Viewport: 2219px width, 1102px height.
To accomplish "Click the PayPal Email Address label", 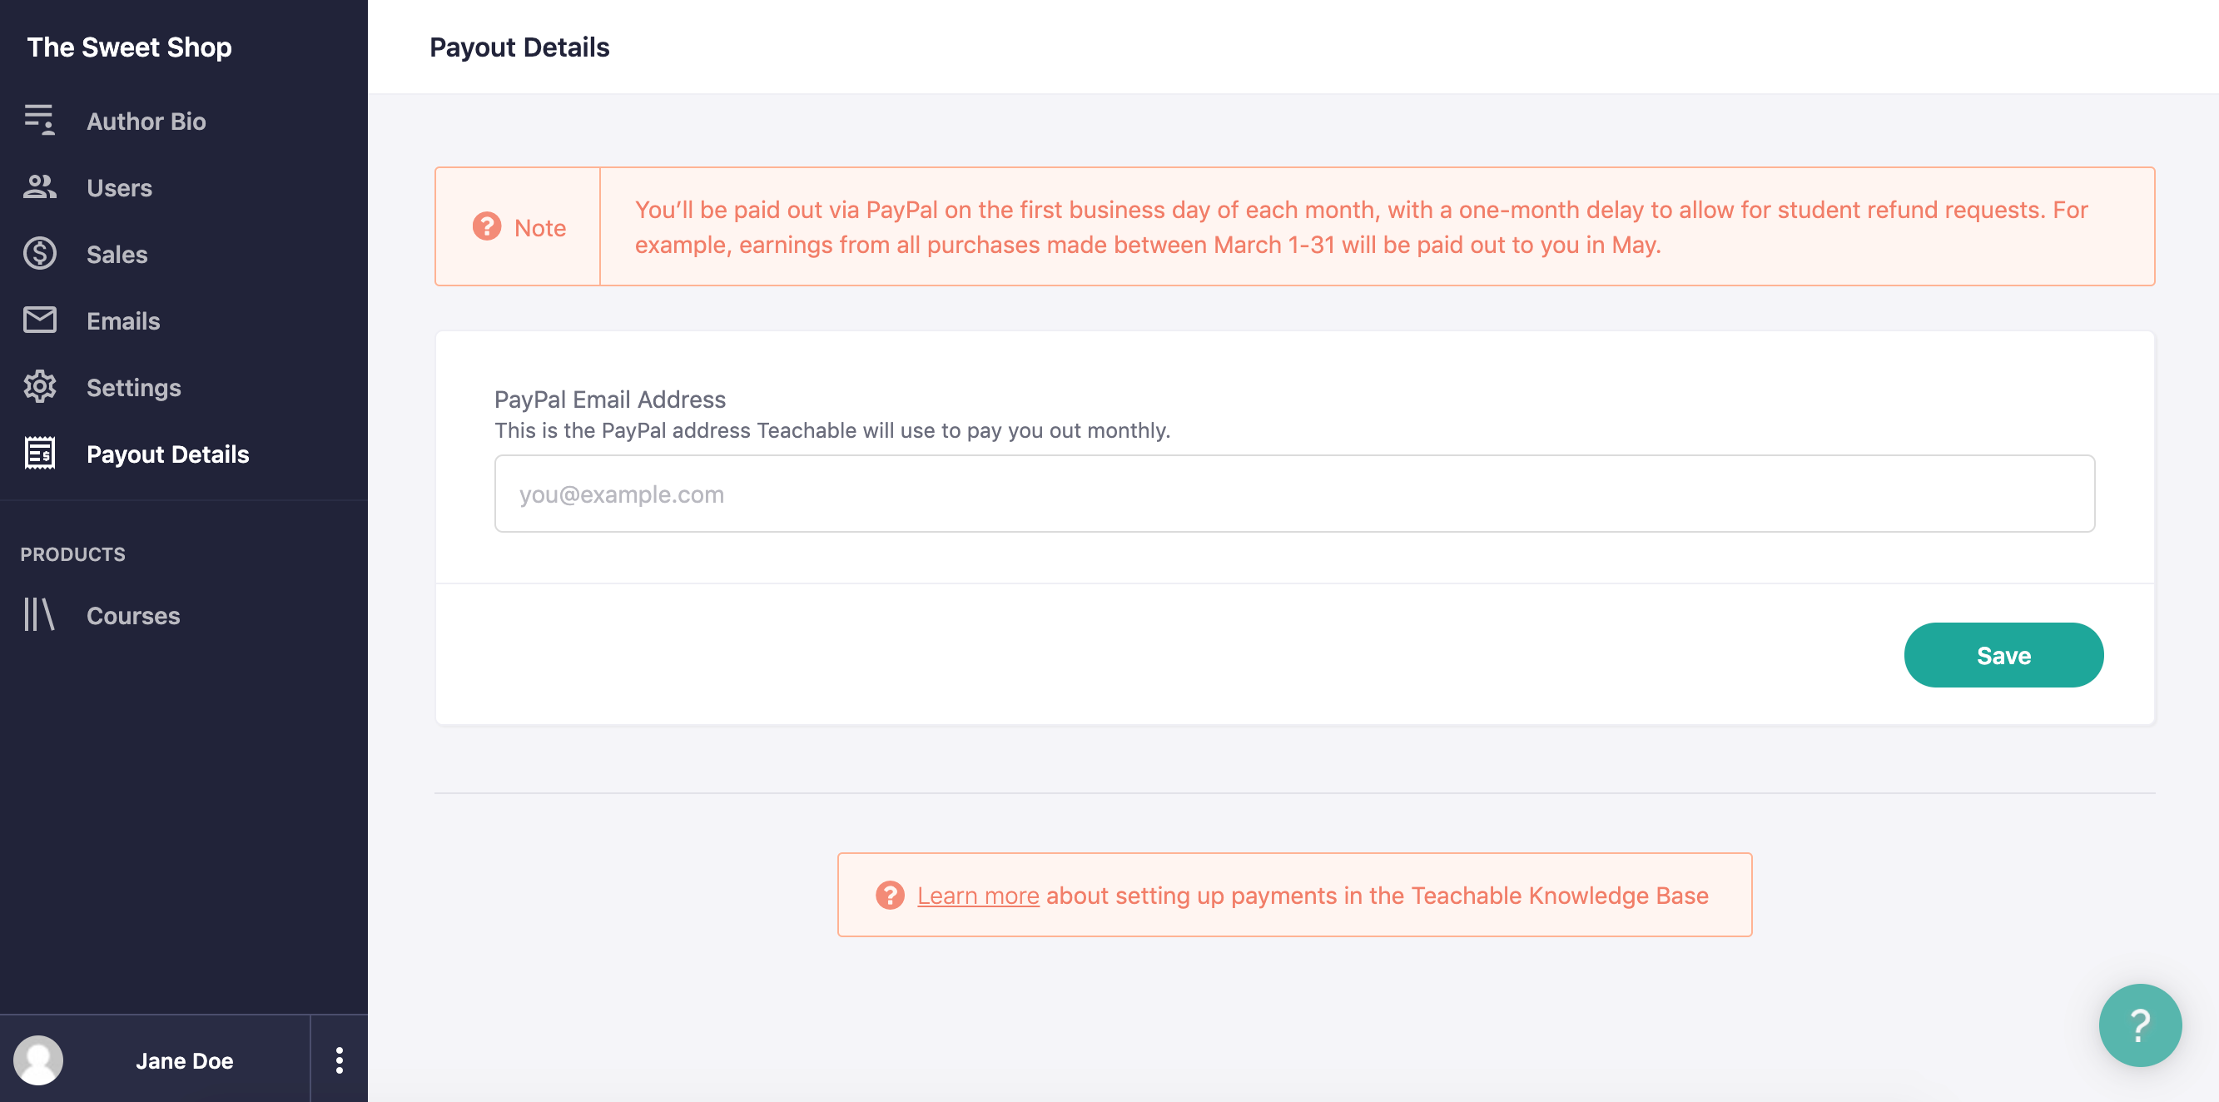I will 610,399.
